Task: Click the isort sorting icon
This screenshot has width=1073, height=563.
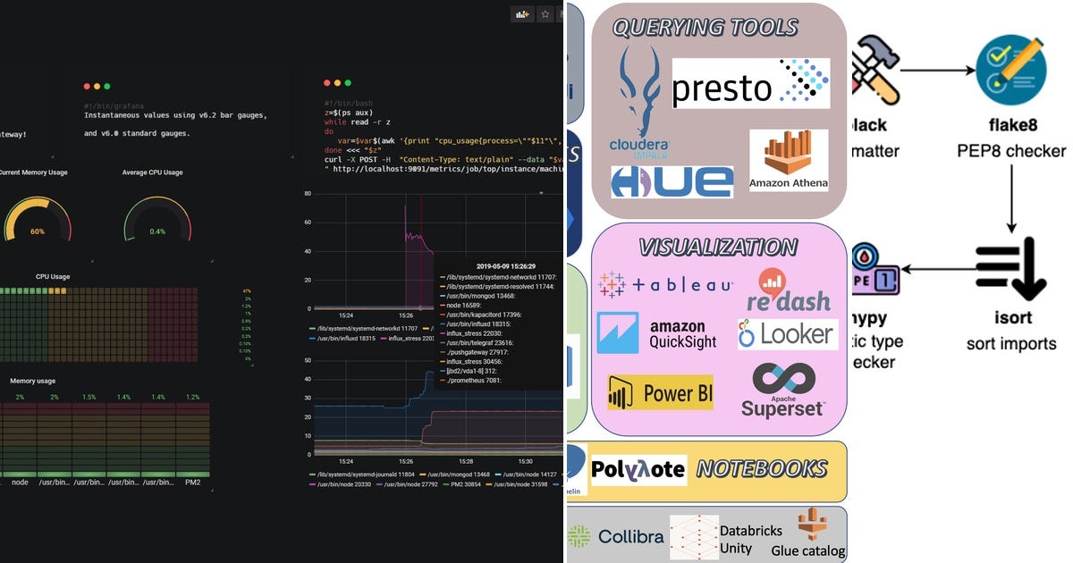Action: [1010, 268]
